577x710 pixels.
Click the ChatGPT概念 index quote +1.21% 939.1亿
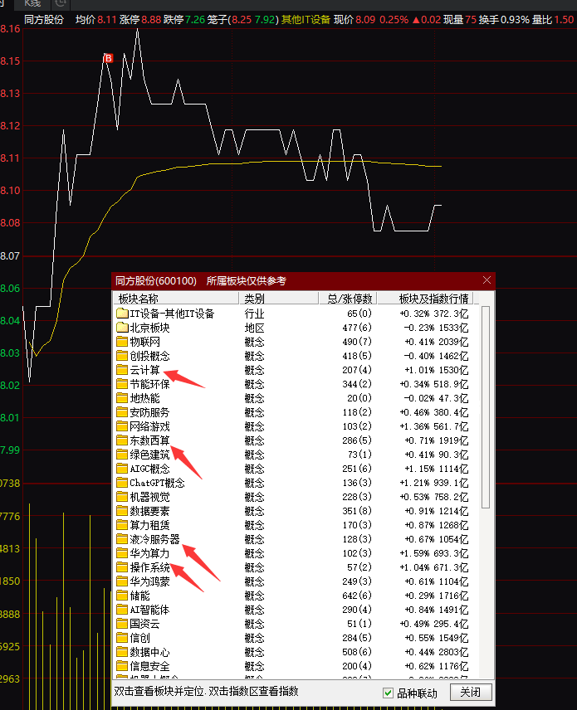click(434, 483)
